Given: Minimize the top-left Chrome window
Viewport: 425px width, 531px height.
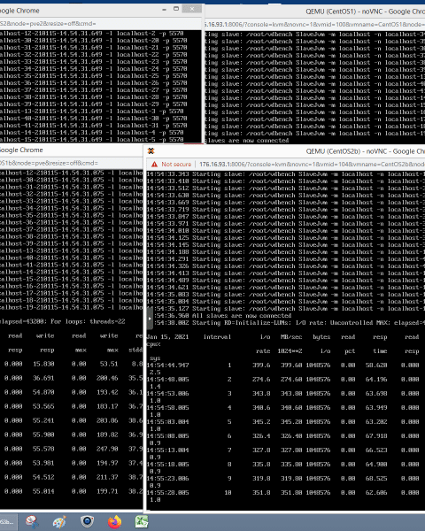Looking at the screenshot, I should coord(164,9).
